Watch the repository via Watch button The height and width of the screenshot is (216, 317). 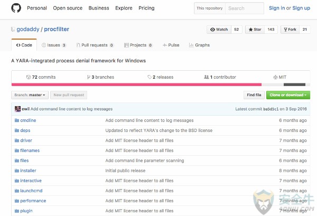[219, 30]
